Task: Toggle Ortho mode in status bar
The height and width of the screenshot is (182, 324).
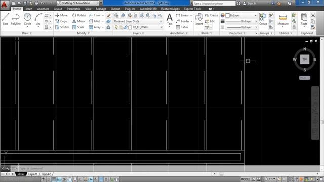Action: 59,179
